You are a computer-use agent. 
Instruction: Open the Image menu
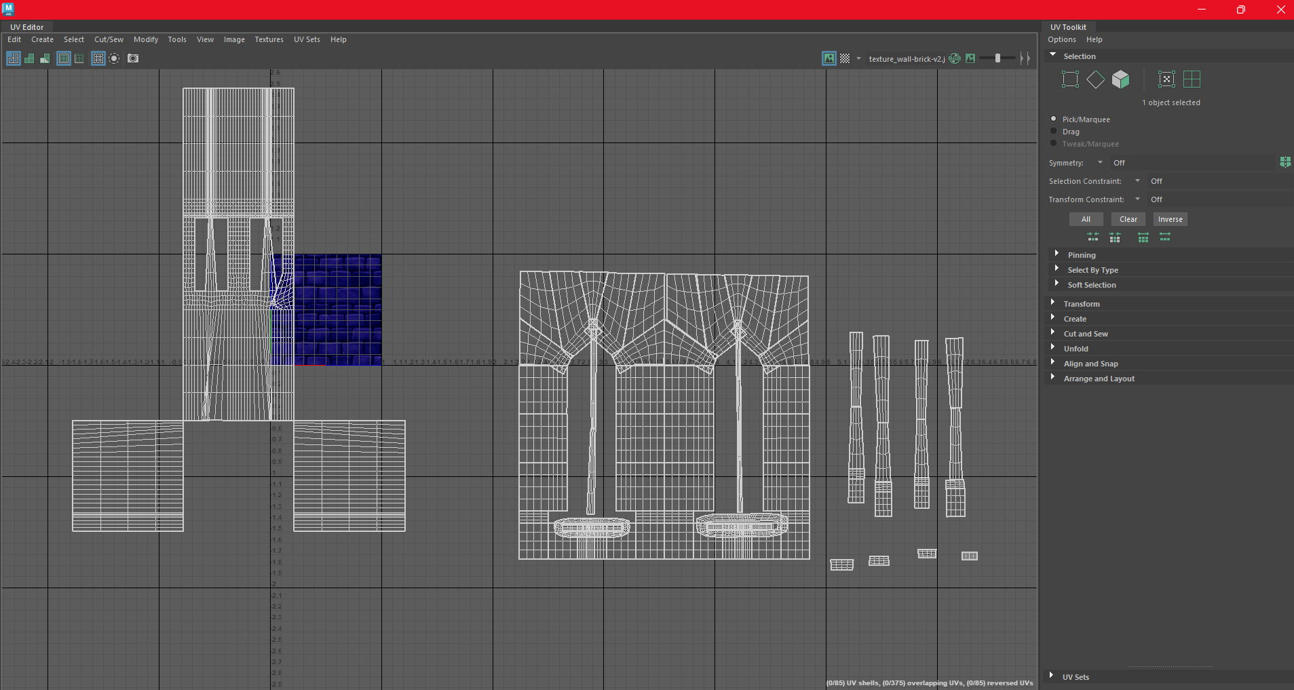(x=234, y=39)
